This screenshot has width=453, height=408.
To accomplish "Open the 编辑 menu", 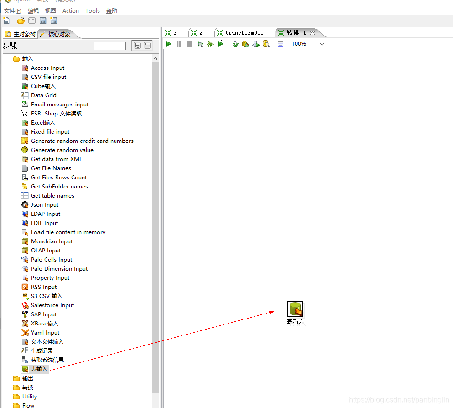I will 33,11.
